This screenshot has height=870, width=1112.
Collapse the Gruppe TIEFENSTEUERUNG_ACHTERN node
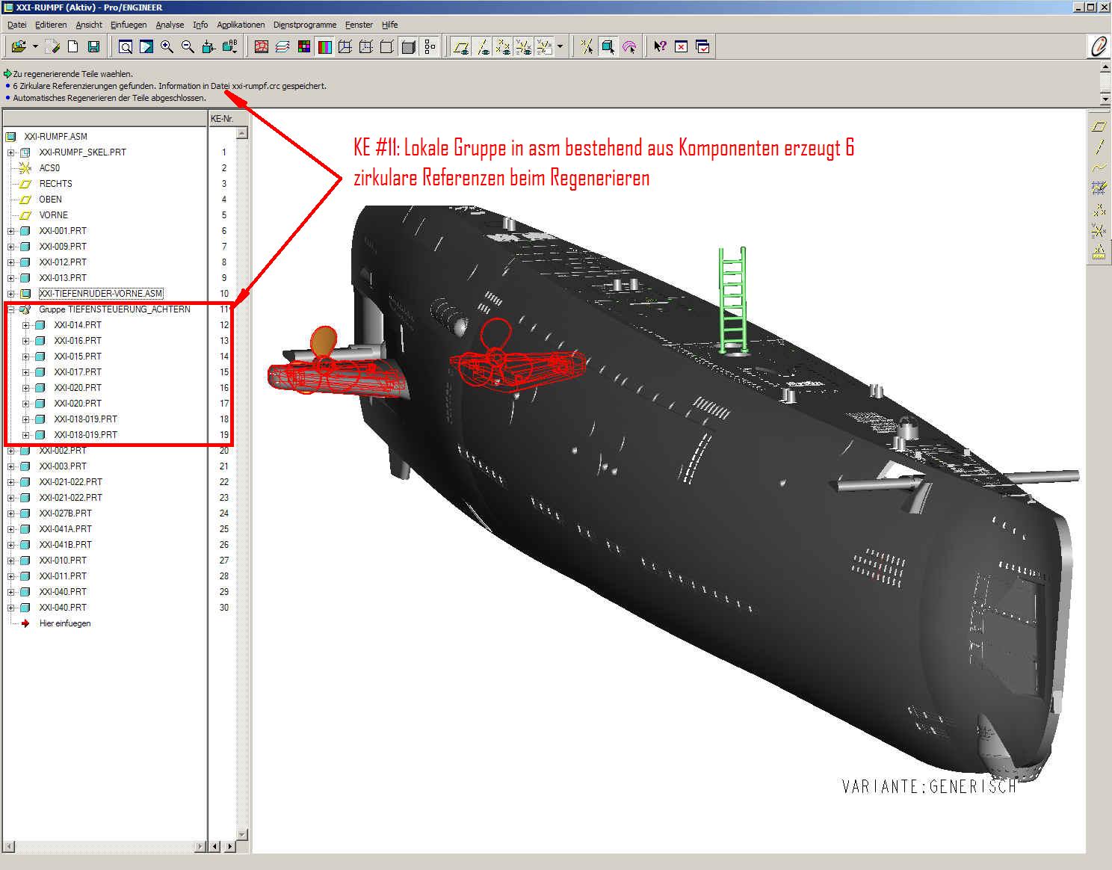tap(11, 309)
